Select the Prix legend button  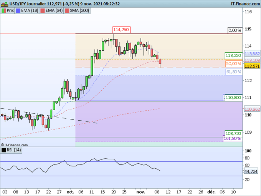point(8,10)
